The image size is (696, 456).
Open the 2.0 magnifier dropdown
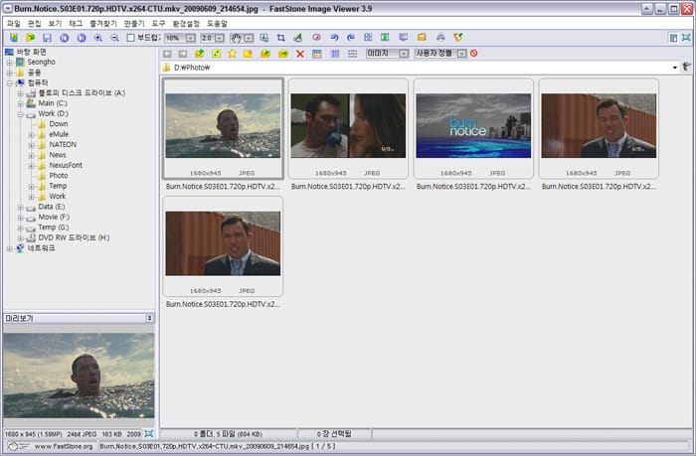[219, 38]
